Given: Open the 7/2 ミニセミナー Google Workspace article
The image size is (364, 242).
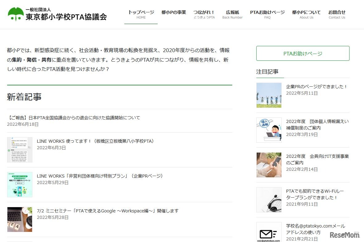Looking at the screenshot, I should (107, 211).
